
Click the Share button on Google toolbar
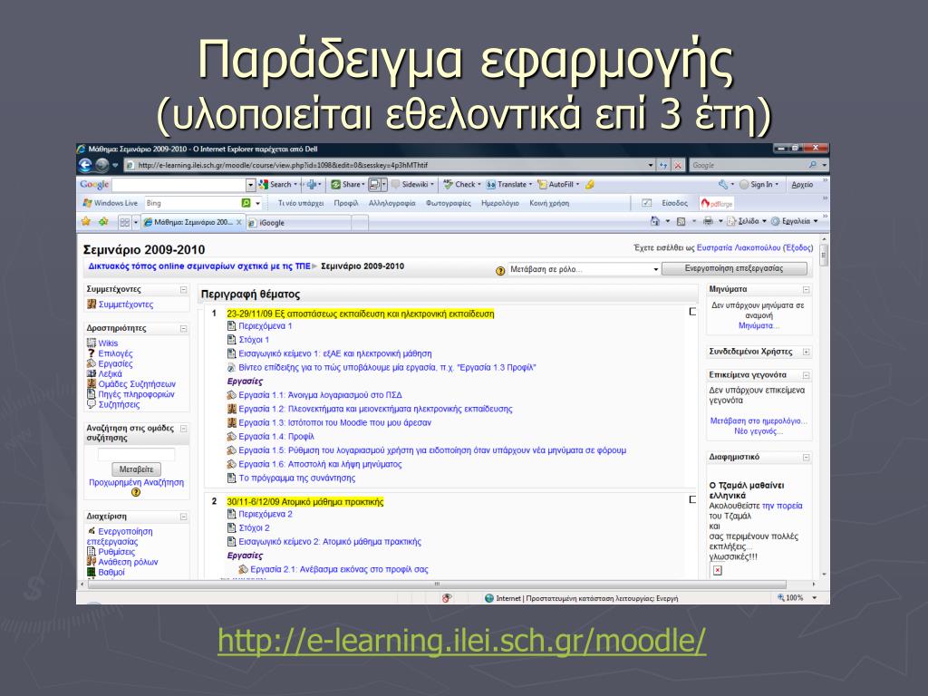(347, 184)
